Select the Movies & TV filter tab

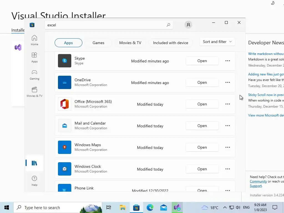[130, 43]
